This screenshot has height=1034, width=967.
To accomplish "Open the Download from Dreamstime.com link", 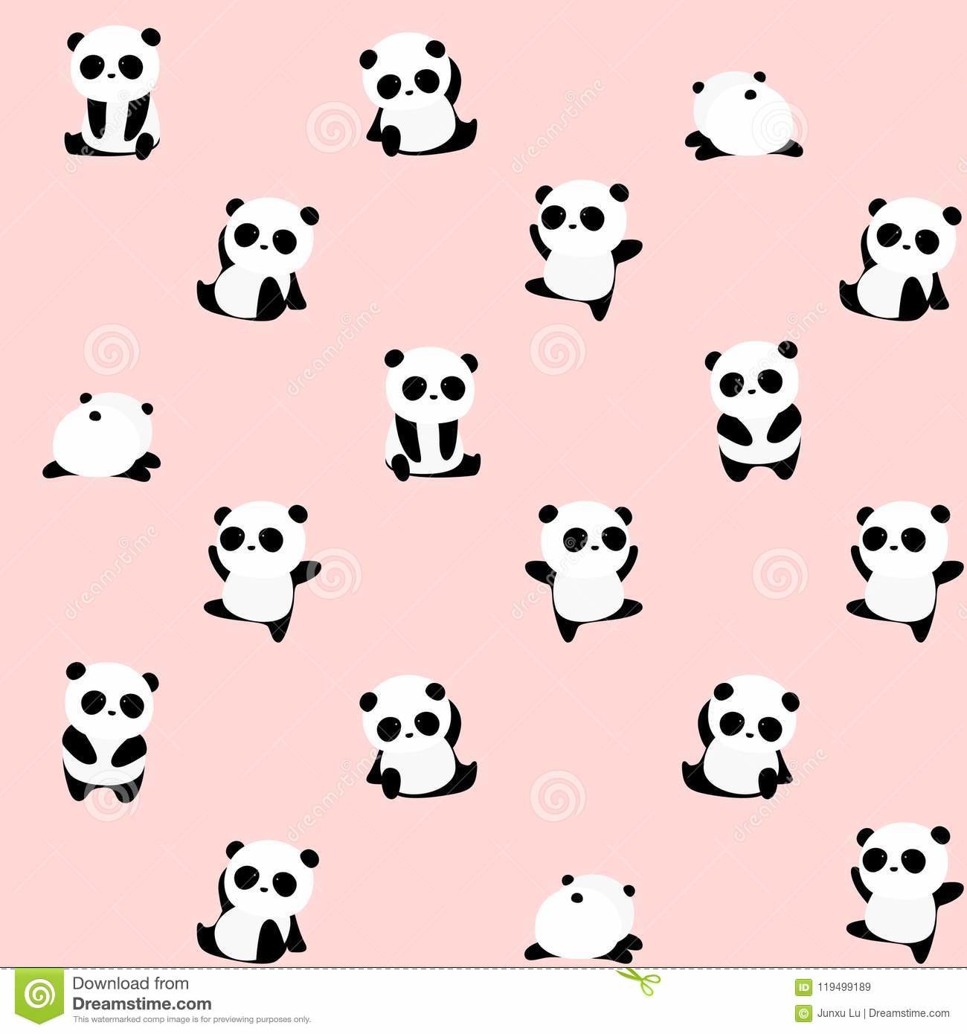I will click(x=142, y=993).
